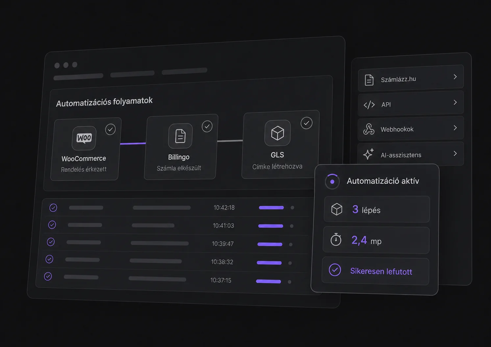Image resolution: width=491 pixels, height=347 pixels.
Task: Click the Sikeresen lefutott status label
Action: 381,271
